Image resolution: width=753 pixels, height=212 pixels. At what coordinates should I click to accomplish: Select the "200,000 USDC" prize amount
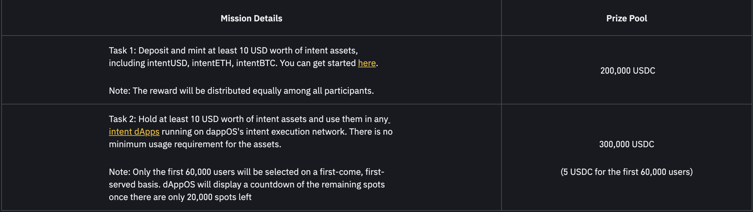pos(627,71)
